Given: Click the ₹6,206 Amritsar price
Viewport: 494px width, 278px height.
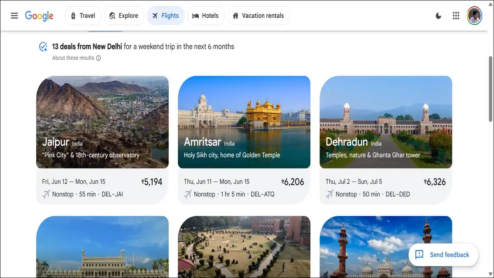Looking at the screenshot, I should (x=293, y=182).
